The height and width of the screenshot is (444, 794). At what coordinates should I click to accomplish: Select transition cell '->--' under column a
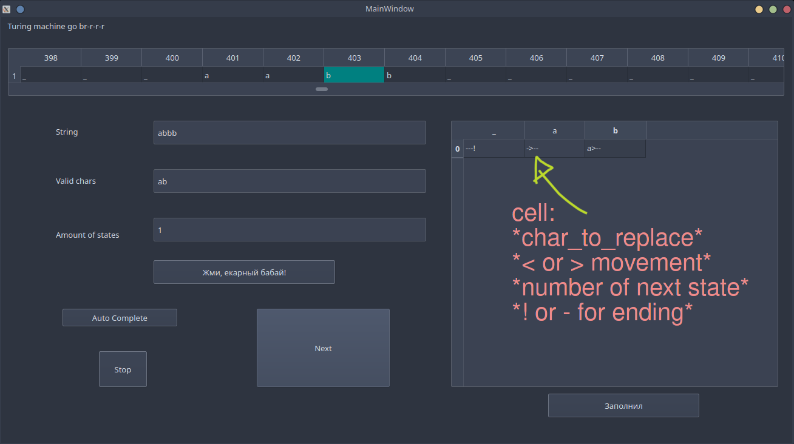(x=554, y=149)
